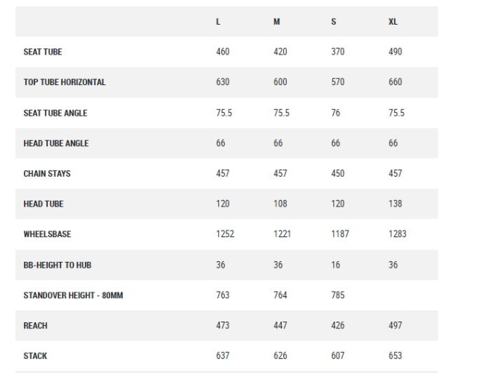Select the seat tube angle value 76
This screenshot has height=373, width=481.
pos(335,113)
